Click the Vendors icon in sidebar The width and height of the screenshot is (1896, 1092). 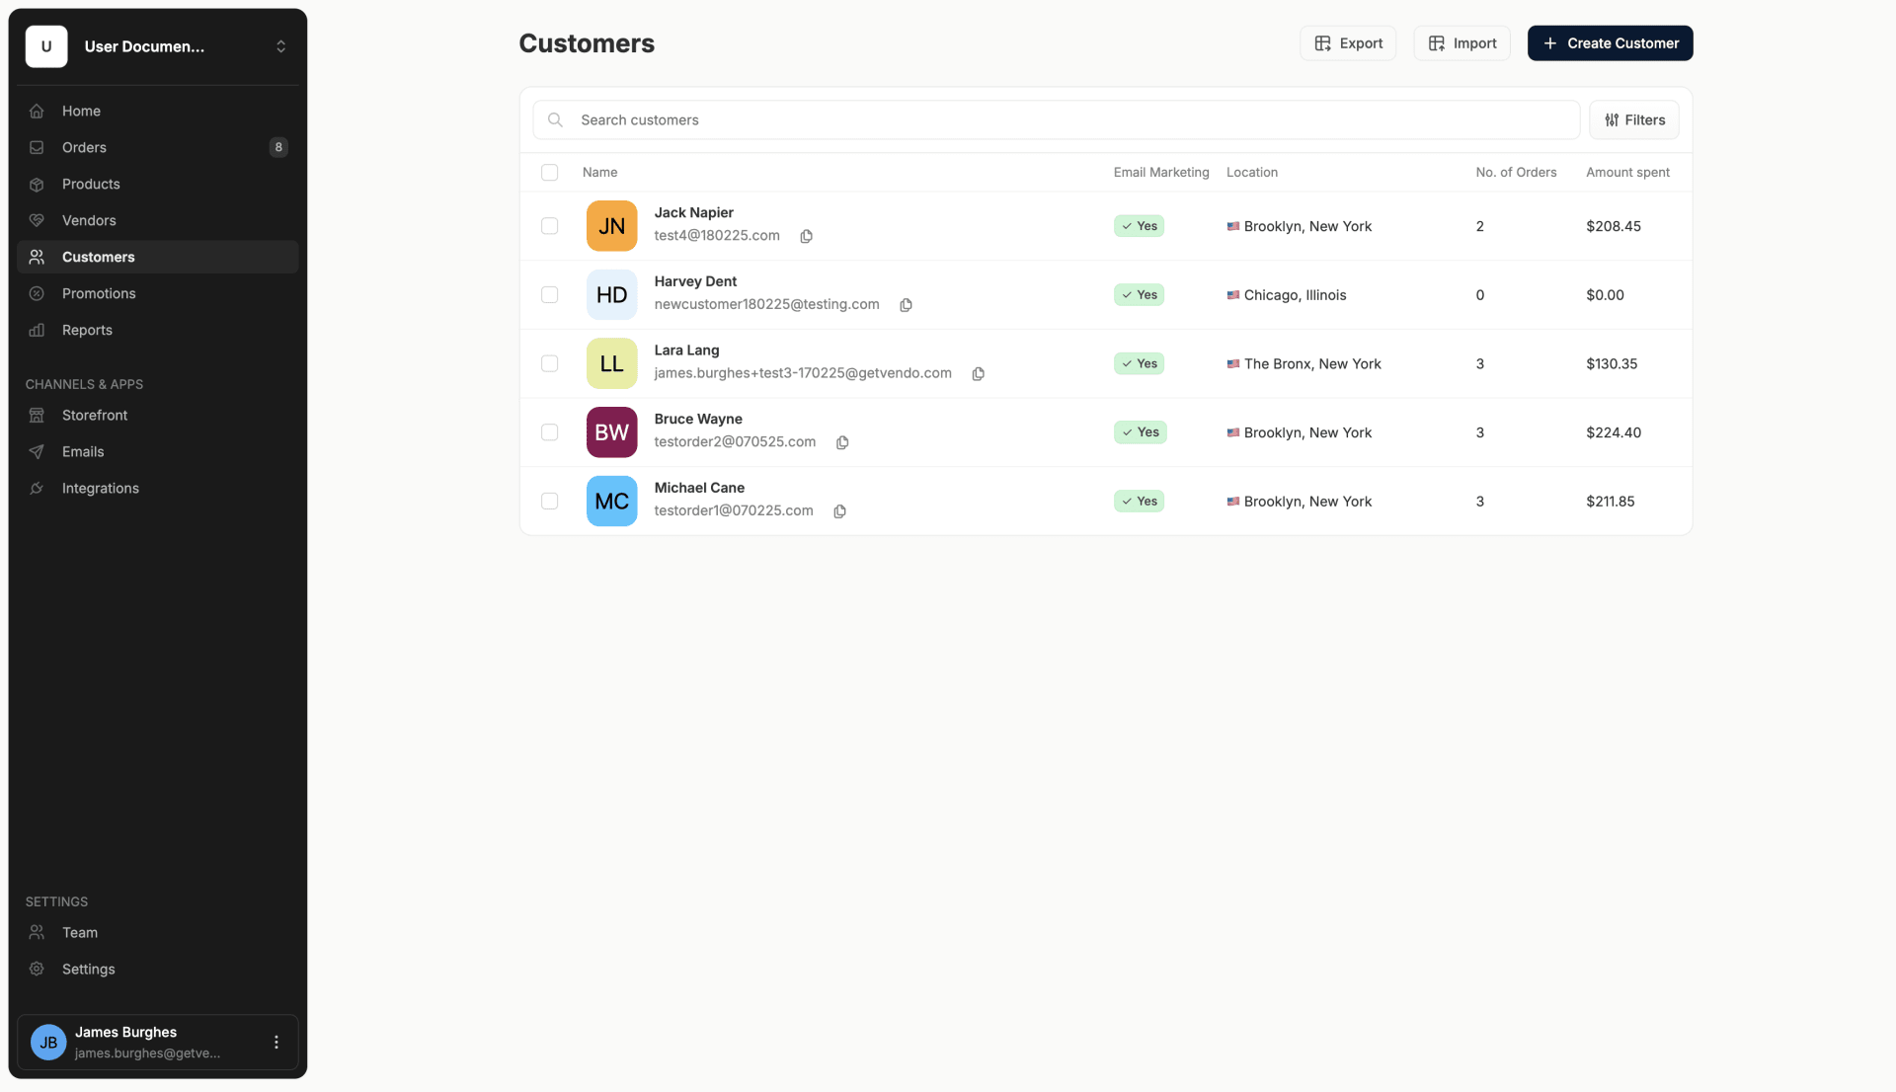[x=37, y=220]
